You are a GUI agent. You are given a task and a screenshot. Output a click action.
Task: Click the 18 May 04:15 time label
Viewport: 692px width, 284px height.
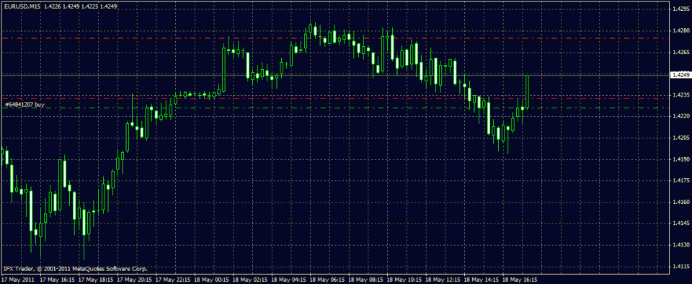(288, 280)
